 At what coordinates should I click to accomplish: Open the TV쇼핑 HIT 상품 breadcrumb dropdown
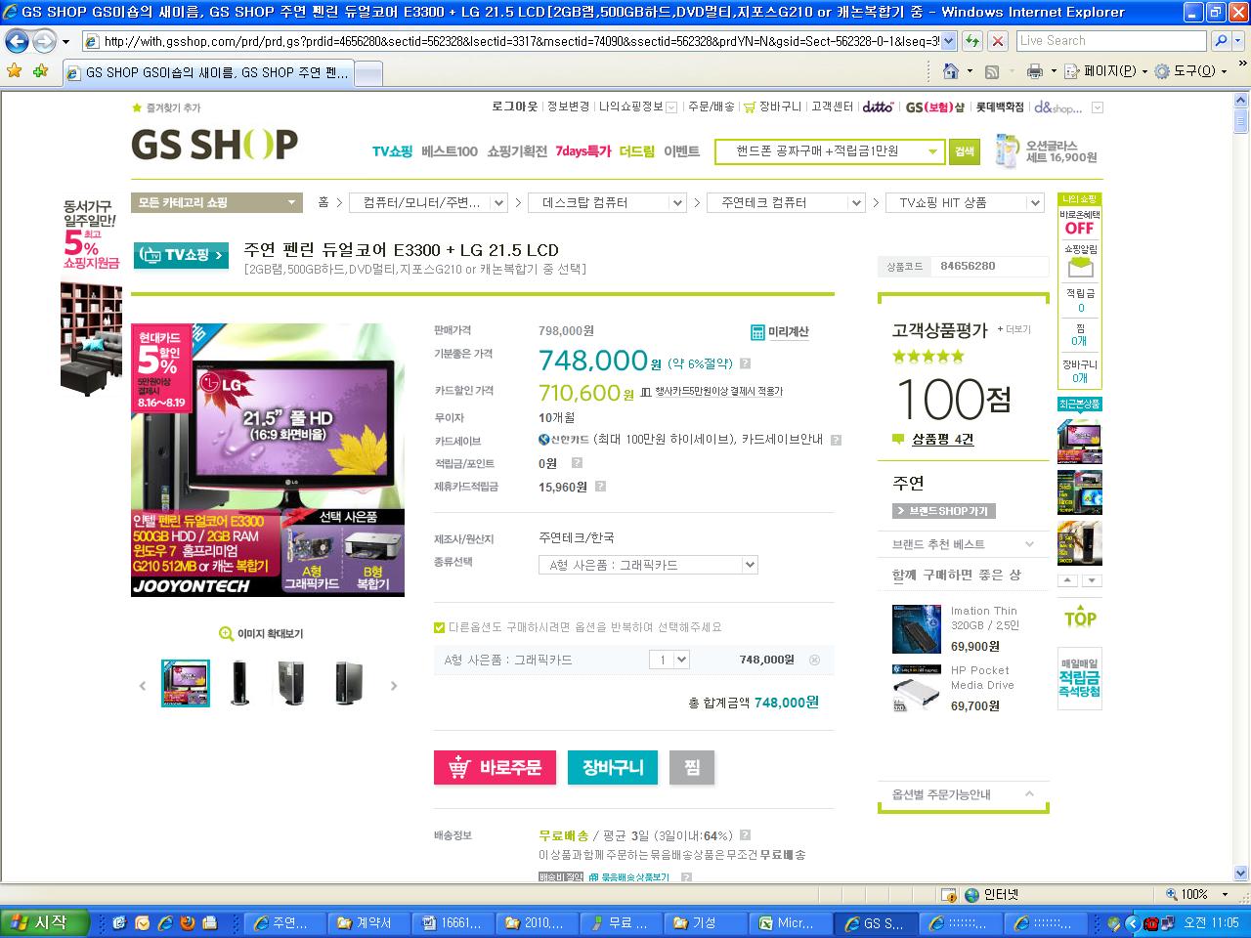click(965, 202)
